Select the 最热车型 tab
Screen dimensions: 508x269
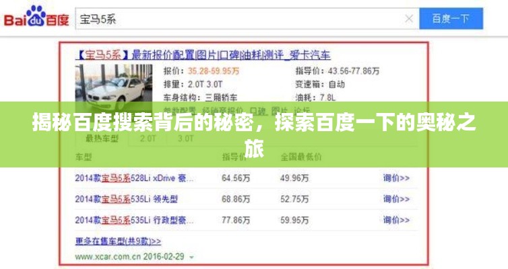[x=102, y=139]
